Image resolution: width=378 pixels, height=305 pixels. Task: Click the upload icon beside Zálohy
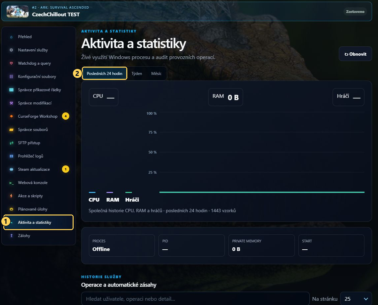tap(11, 236)
